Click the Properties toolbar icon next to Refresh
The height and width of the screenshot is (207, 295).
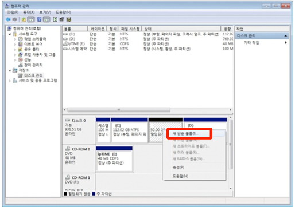coord(62,19)
